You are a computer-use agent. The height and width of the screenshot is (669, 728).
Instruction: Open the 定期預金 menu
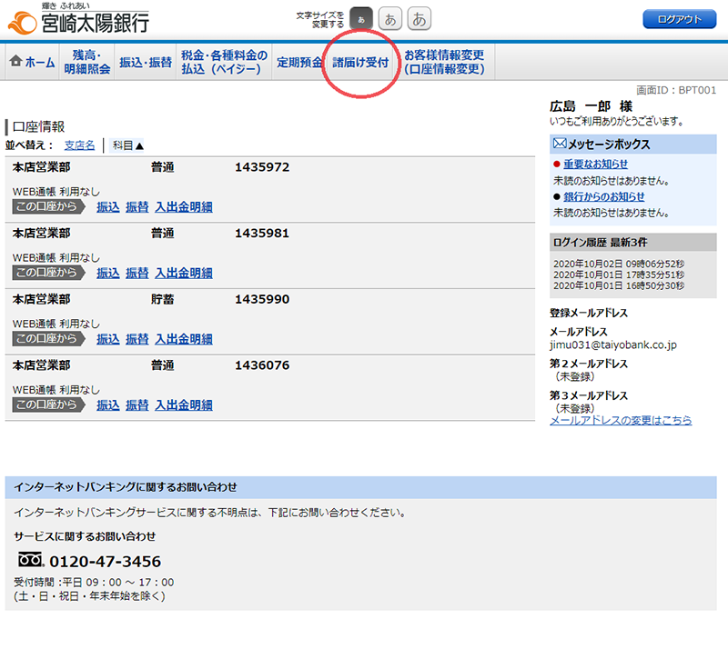[x=299, y=62]
